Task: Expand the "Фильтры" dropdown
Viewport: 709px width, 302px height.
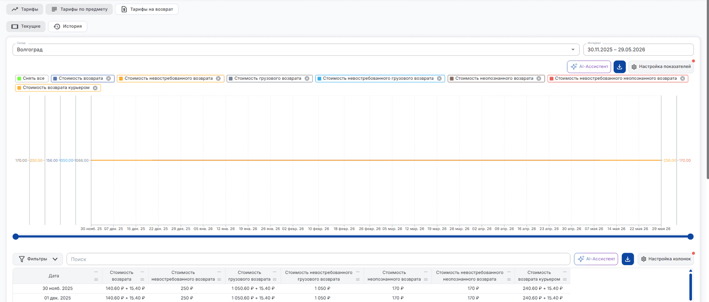Action: tap(38, 259)
